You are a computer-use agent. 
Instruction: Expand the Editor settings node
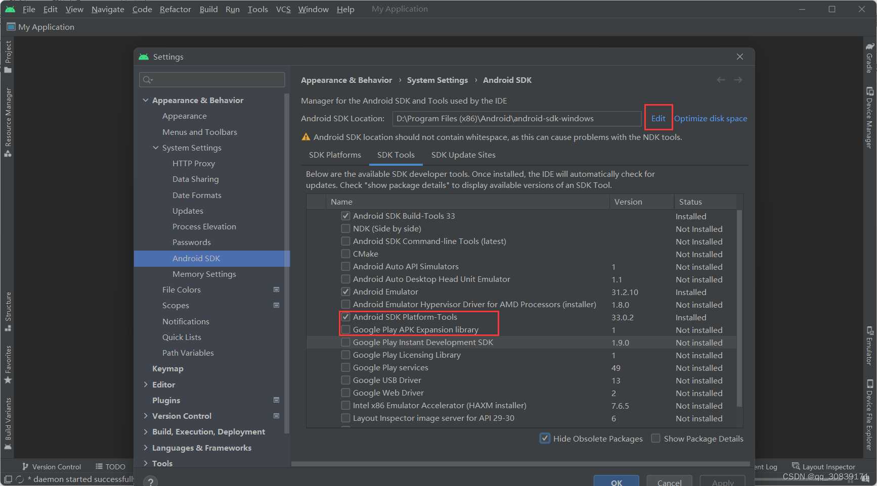[x=146, y=384]
